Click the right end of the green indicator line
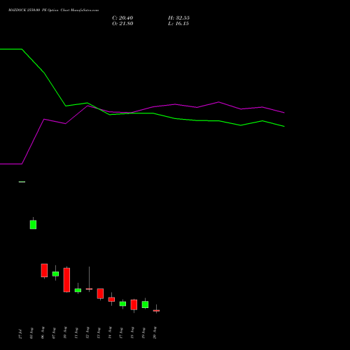The height and width of the screenshot is (350, 350). pos(284,126)
